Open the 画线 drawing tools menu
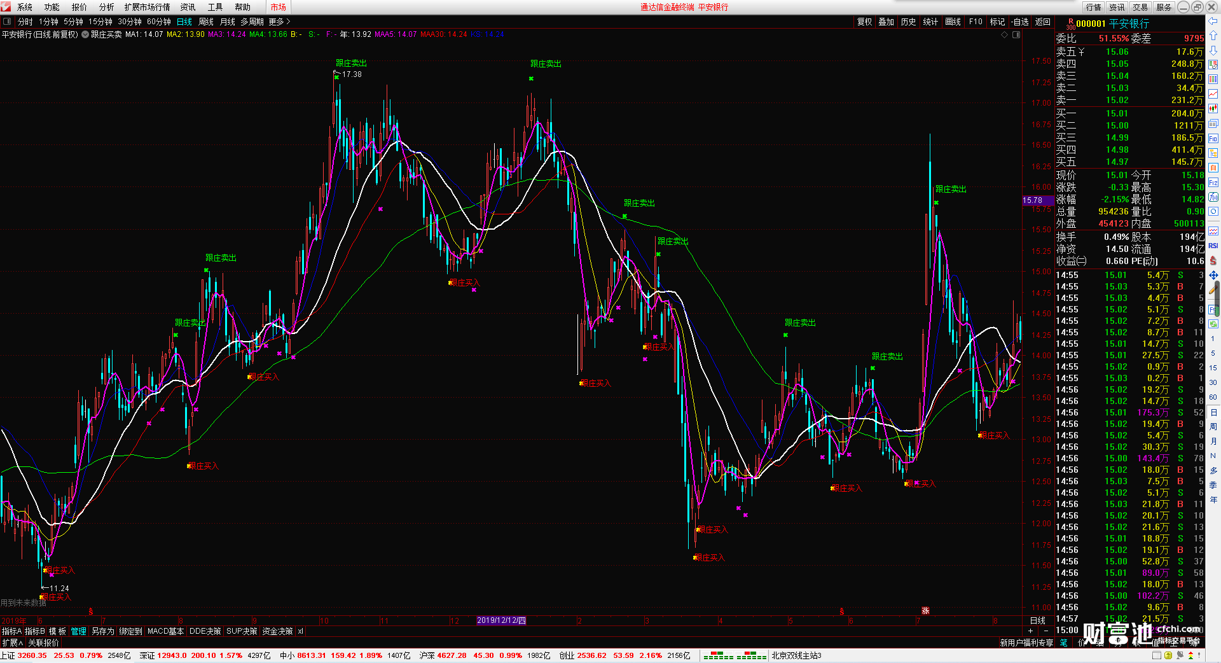The width and height of the screenshot is (1221, 663). tap(953, 22)
